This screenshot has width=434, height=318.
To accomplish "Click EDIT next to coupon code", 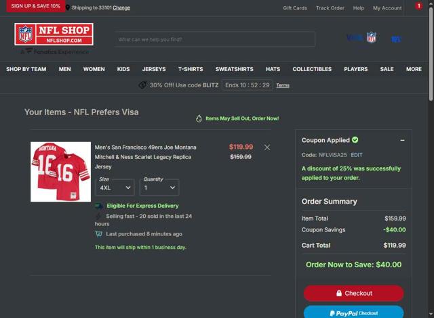I will pos(357,155).
